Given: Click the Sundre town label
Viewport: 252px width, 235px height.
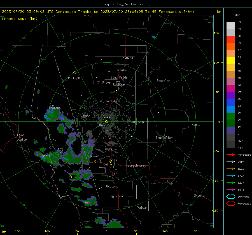Looking at the screenshot, I should 85,116.
